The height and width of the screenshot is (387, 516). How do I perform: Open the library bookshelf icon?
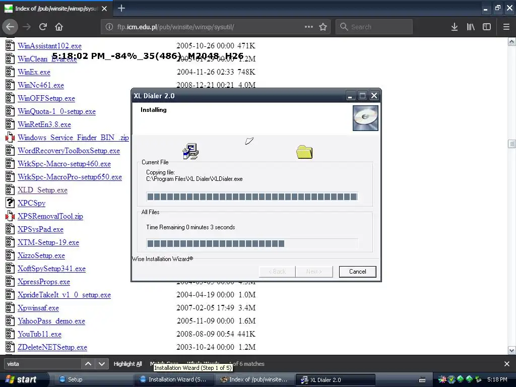(x=471, y=27)
